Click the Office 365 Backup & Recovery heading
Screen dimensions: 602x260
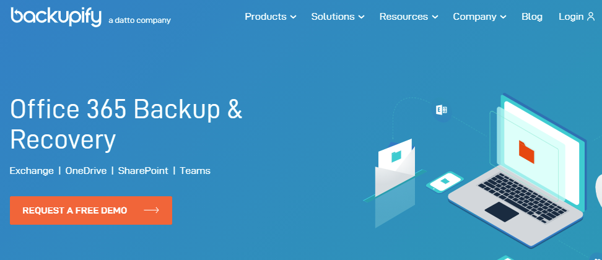[x=126, y=124]
